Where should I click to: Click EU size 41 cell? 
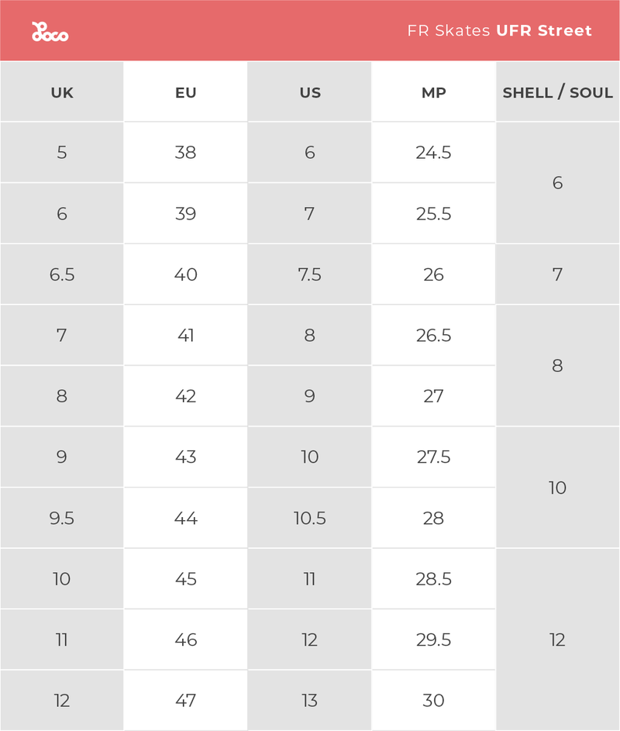pyautogui.click(x=186, y=336)
